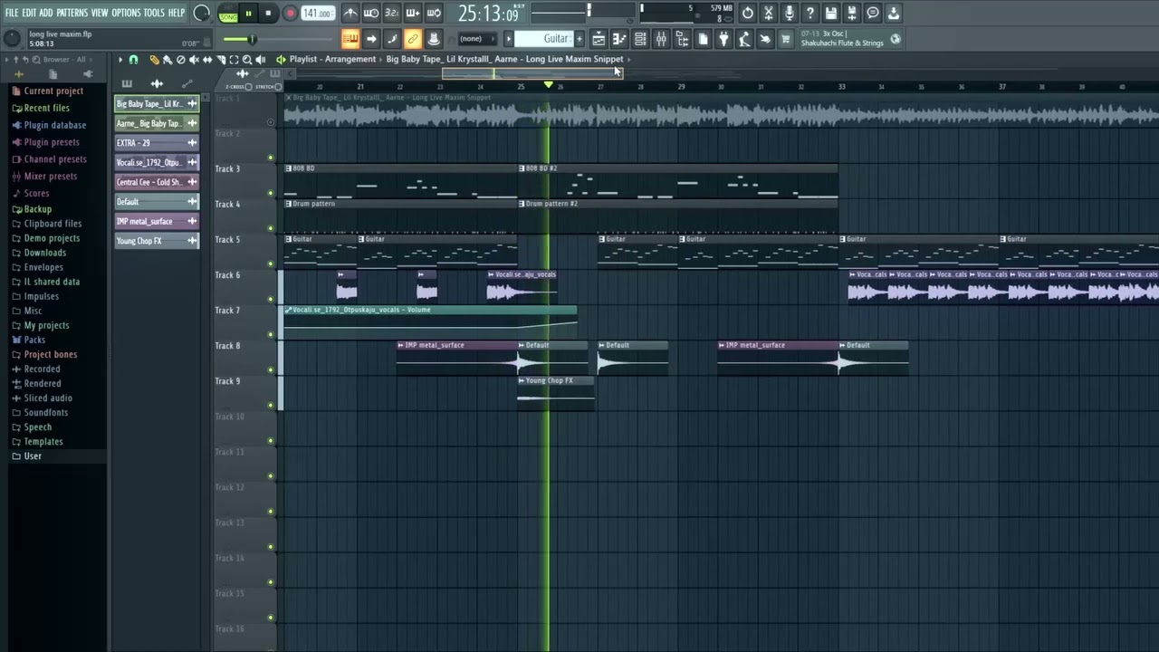Click the save floppy disk icon
This screenshot has width=1159, height=652.
(x=831, y=13)
